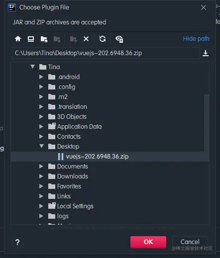Click the Cancel button
Viewport: 220px width, 258px height.
190,242
